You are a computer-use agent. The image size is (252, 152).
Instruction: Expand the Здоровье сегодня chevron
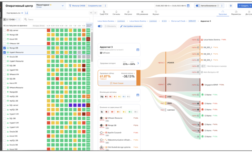coord(138,63)
